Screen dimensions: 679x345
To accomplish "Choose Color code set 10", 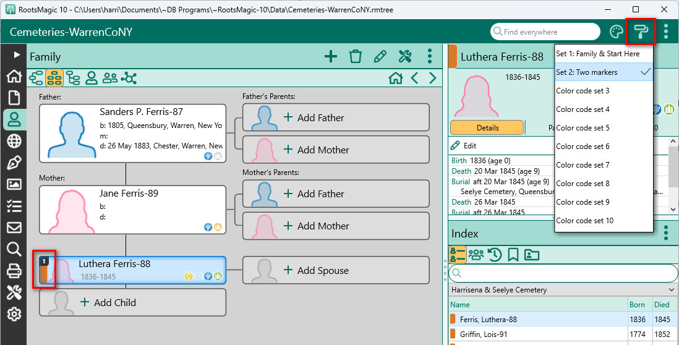I will pyautogui.click(x=604, y=220).
